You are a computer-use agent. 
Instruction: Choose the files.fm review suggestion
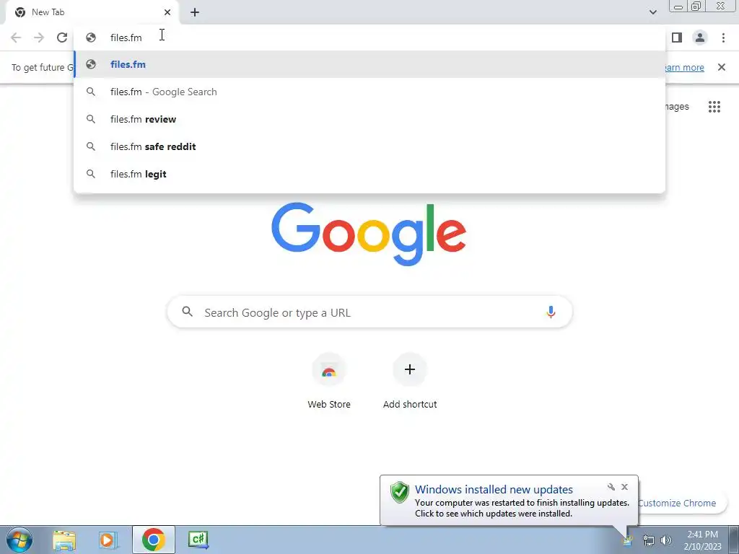click(369, 119)
